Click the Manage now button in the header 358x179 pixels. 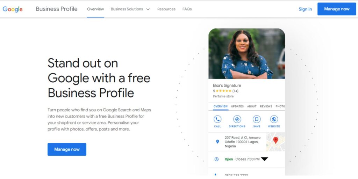point(337,9)
